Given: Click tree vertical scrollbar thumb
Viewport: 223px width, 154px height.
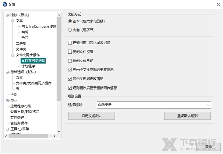Looking at the screenshot, I should (59, 59).
